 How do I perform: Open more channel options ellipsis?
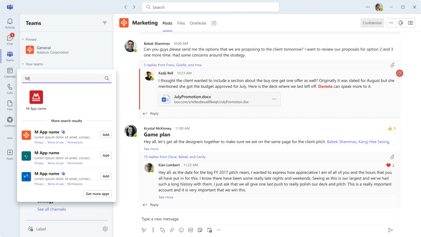click(391, 23)
